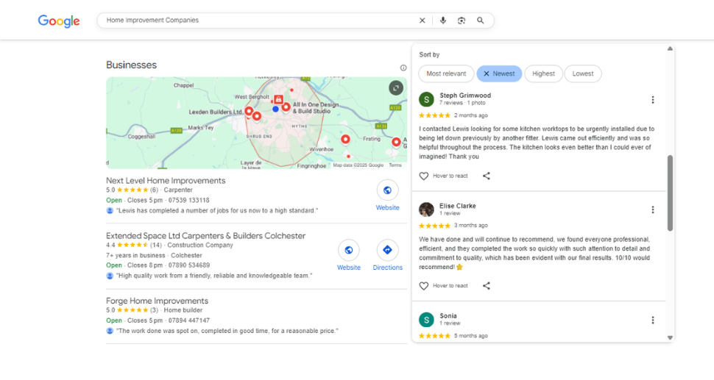Click the blue location dot on map

pyautogui.click(x=275, y=109)
